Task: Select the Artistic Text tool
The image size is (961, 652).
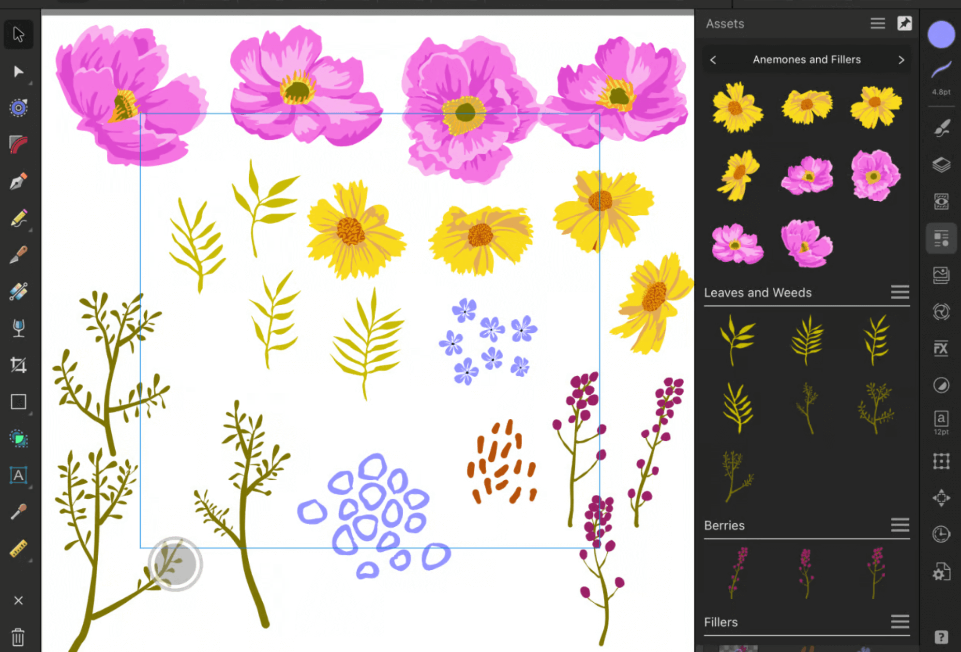Action: tap(18, 475)
